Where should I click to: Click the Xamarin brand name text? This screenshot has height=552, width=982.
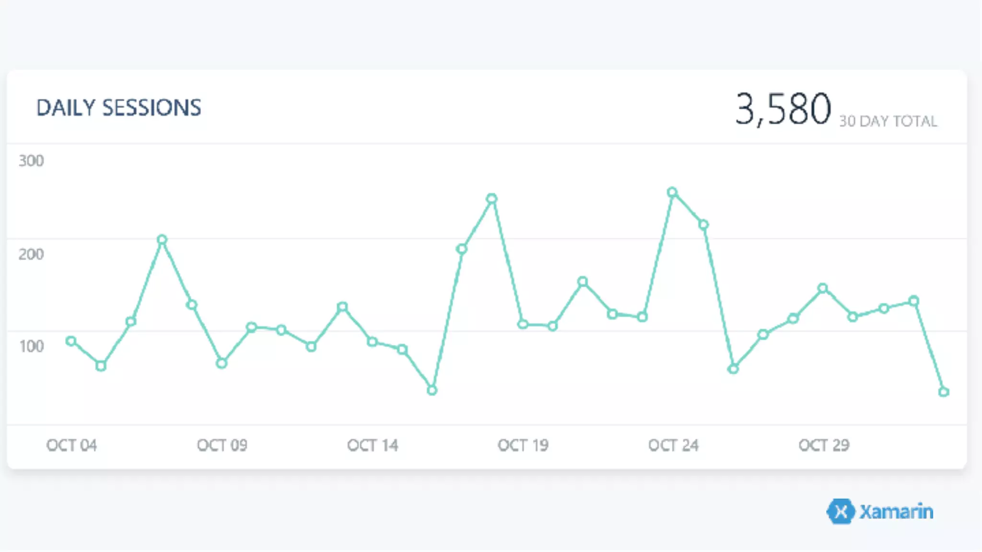(896, 512)
